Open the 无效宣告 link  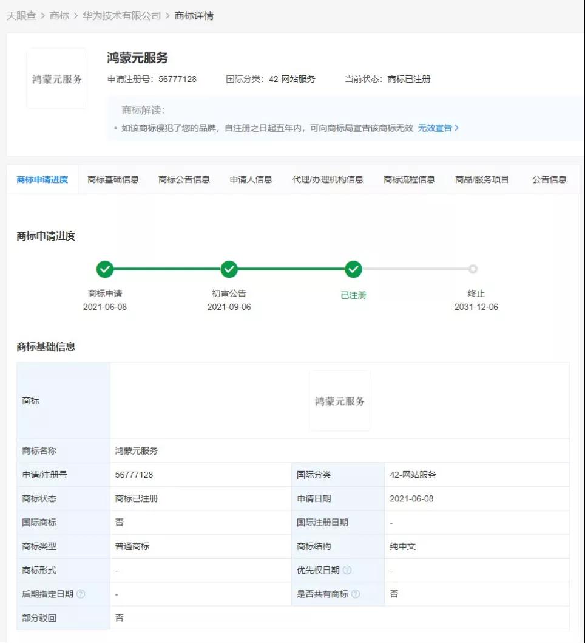pyautogui.click(x=438, y=128)
